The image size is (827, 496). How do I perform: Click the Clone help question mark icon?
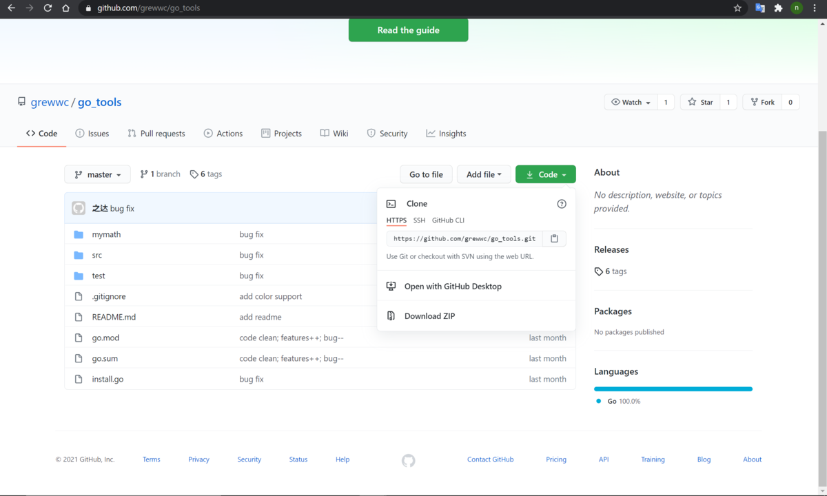click(x=562, y=204)
